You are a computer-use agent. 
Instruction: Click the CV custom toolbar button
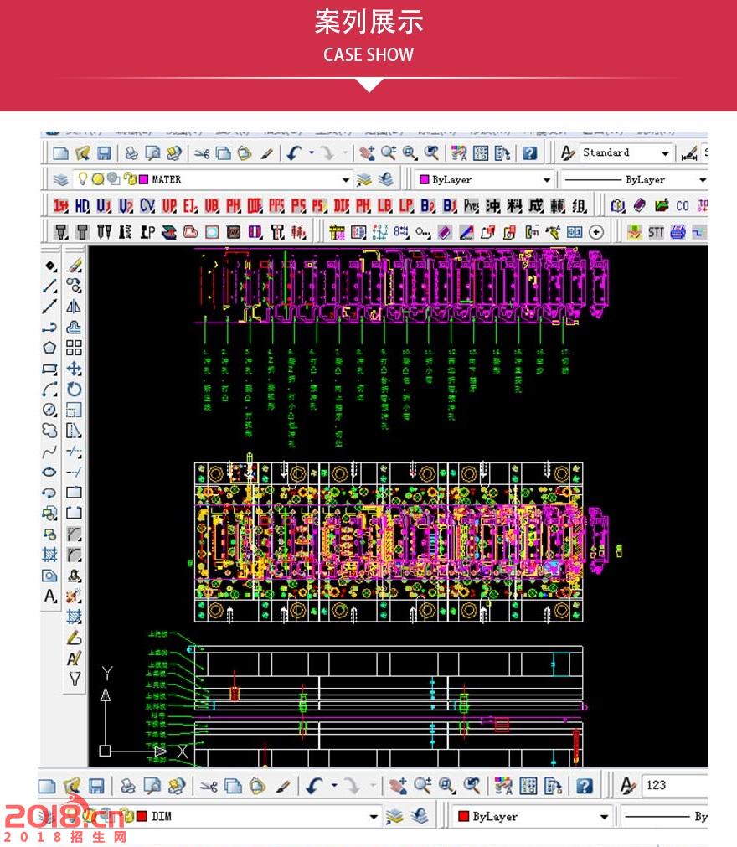point(147,206)
